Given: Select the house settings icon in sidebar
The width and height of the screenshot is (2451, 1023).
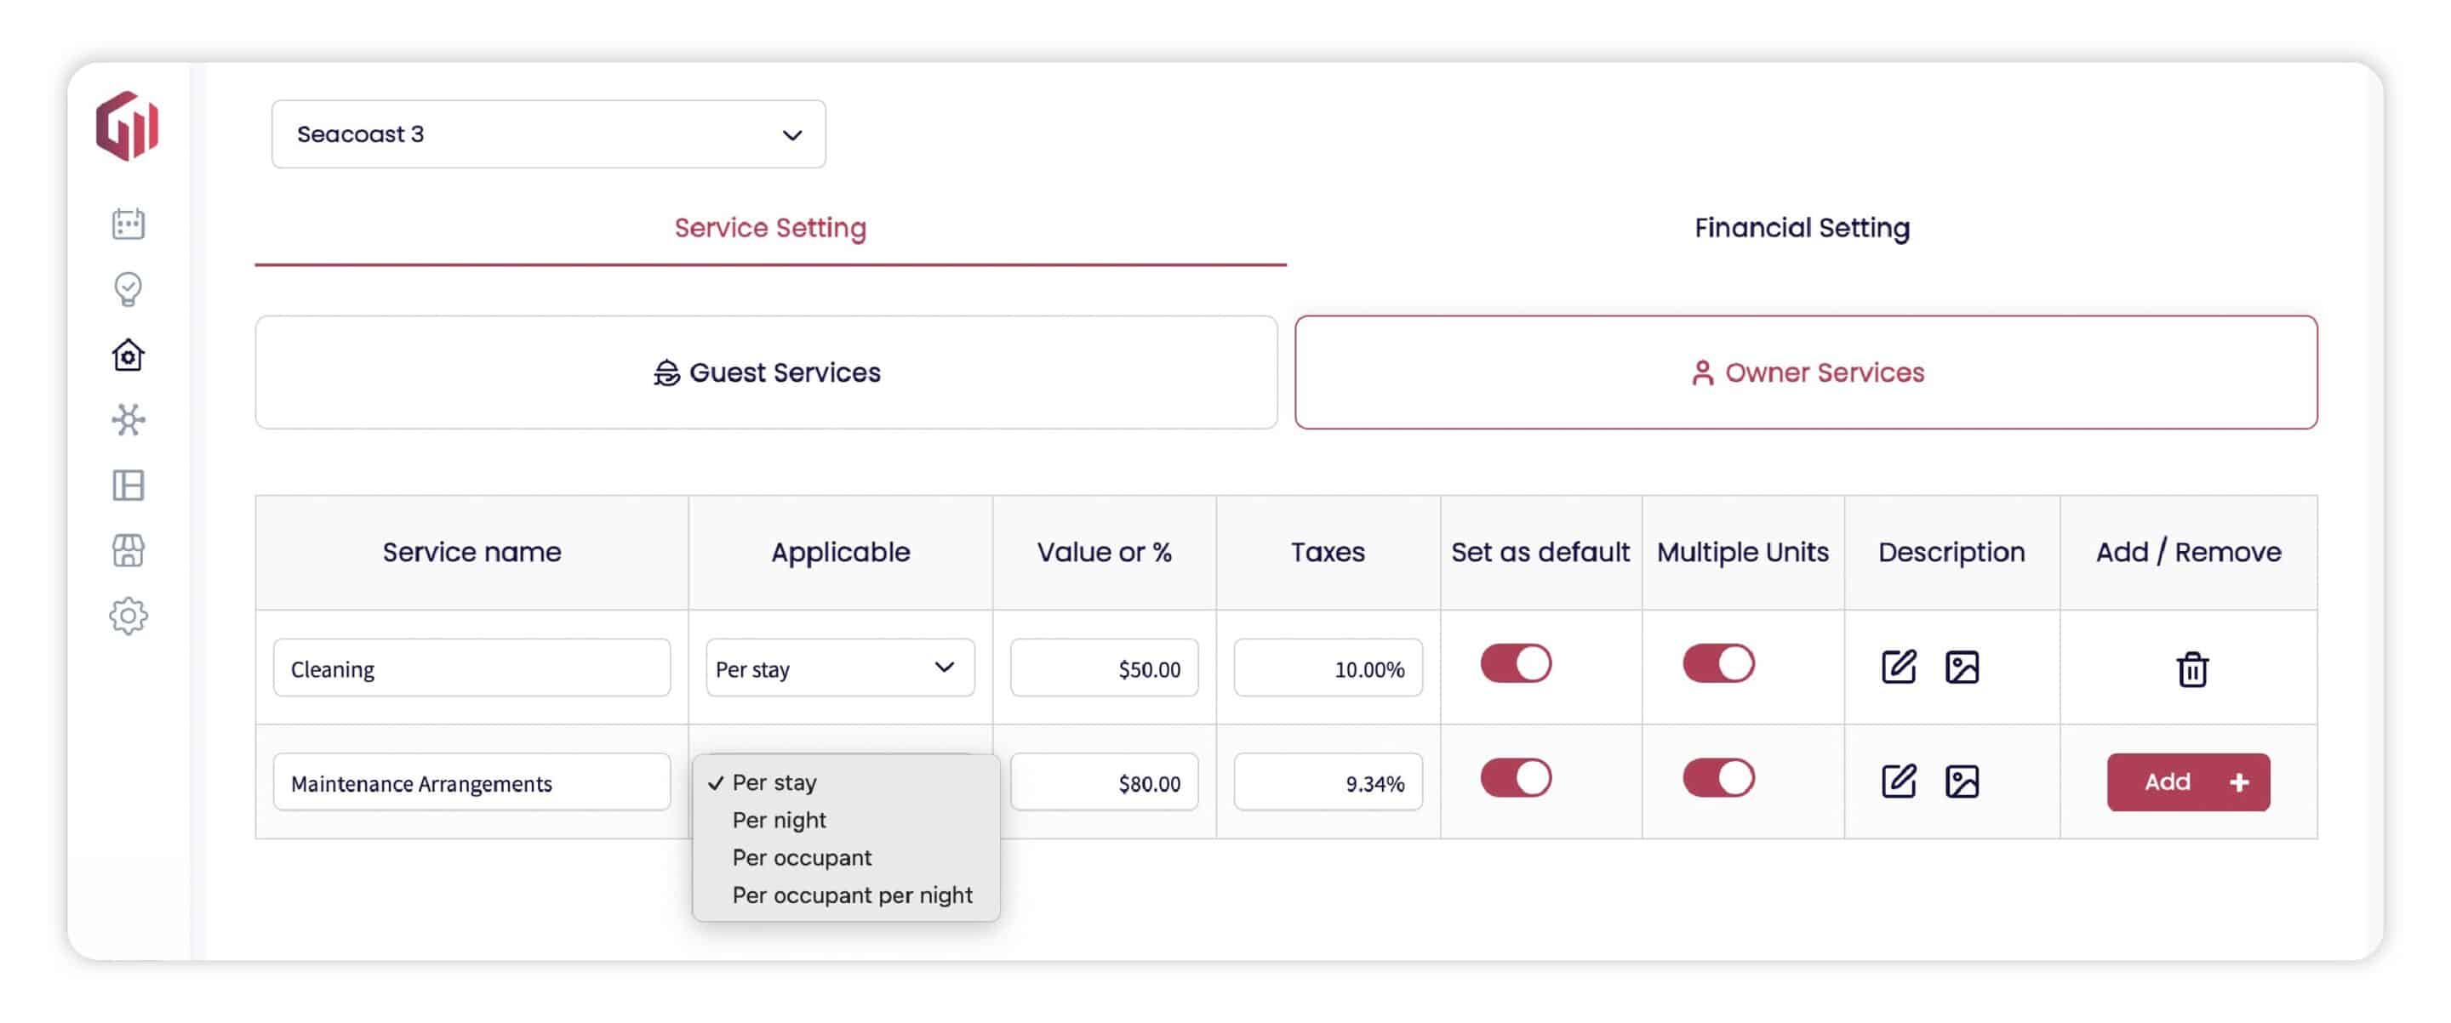Looking at the screenshot, I should pos(129,355).
